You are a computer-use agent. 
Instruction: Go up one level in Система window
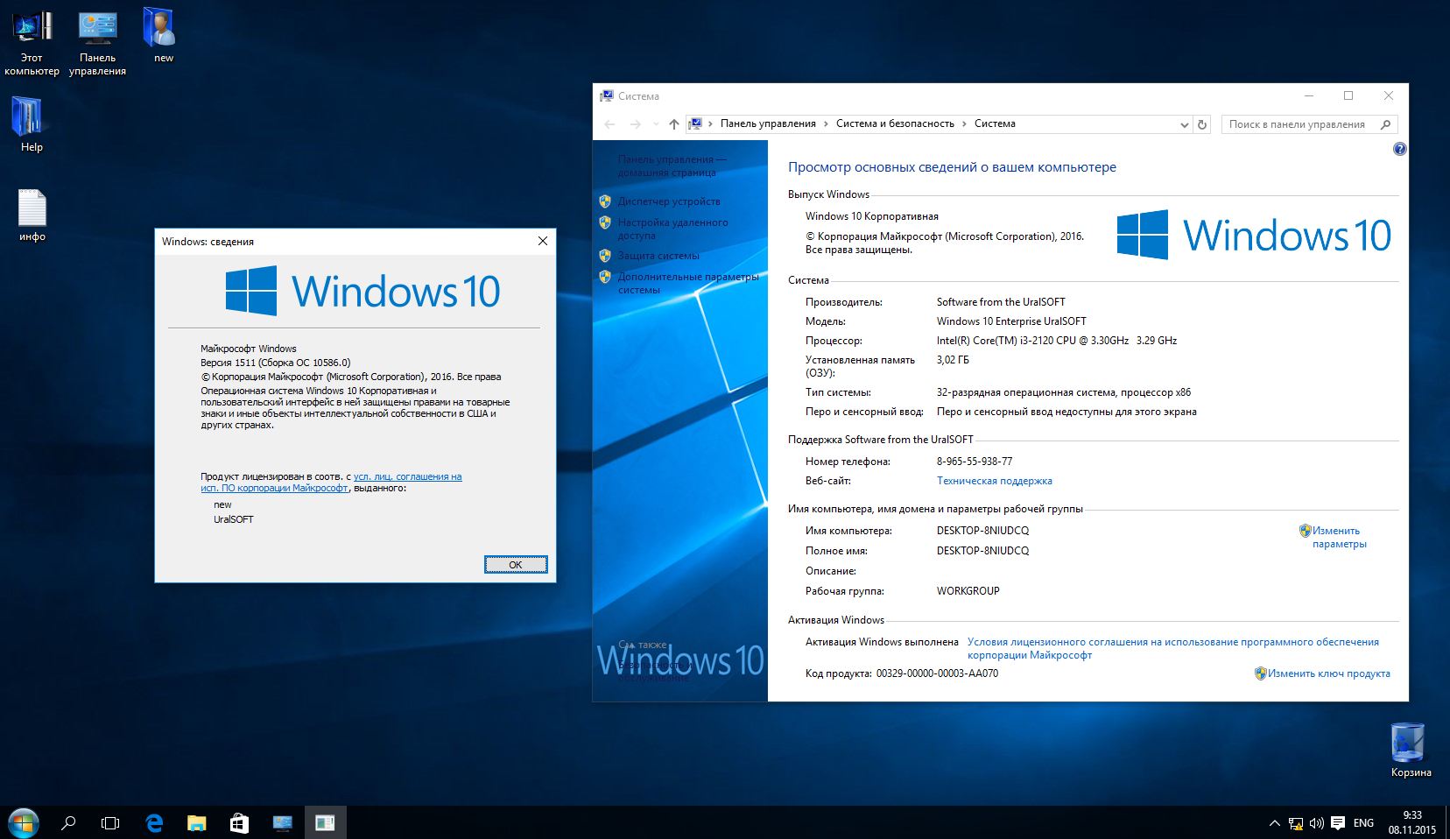click(x=673, y=124)
